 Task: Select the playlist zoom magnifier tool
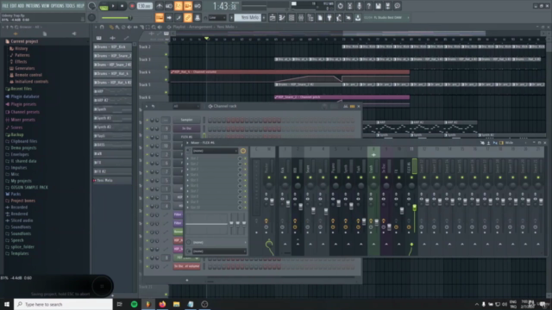[154, 27]
